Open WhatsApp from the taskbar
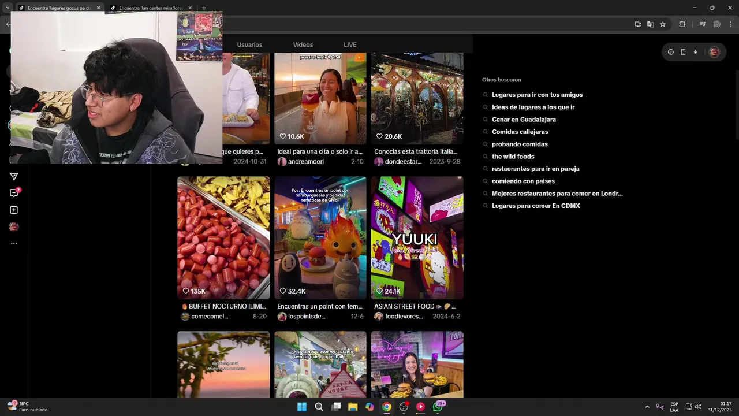Viewport: 739px width, 416px height. click(x=438, y=407)
